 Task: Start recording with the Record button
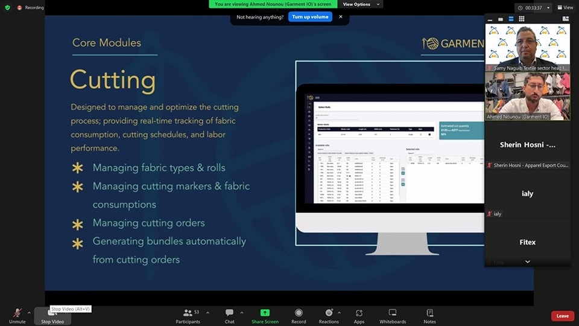click(x=299, y=315)
